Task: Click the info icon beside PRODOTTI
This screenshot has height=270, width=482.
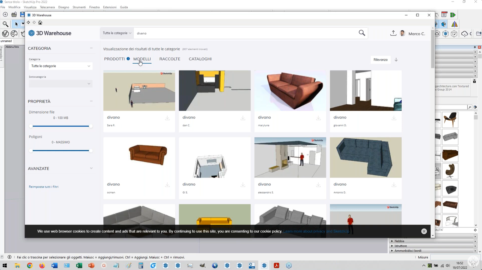Action: 128,59
